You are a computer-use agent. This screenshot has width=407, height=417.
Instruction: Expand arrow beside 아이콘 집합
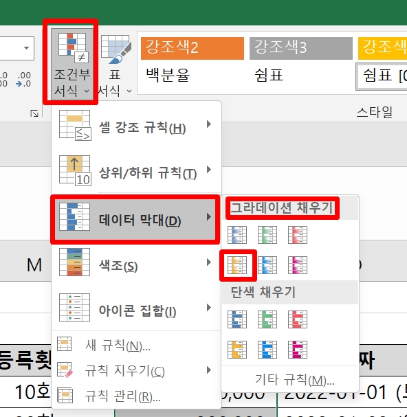[209, 308]
